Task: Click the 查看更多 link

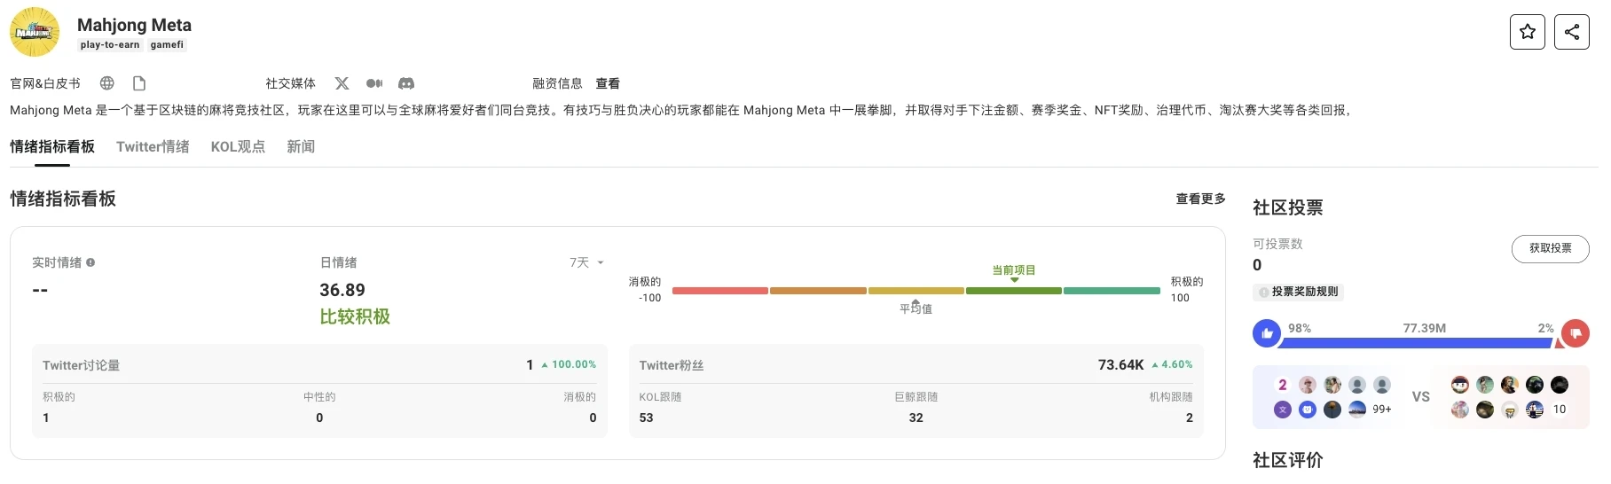Action: [1200, 199]
